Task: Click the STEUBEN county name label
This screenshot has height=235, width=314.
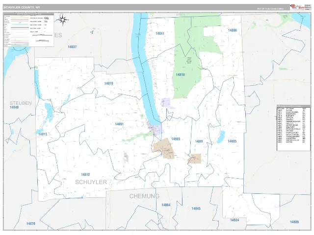Action: click(21, 103)
